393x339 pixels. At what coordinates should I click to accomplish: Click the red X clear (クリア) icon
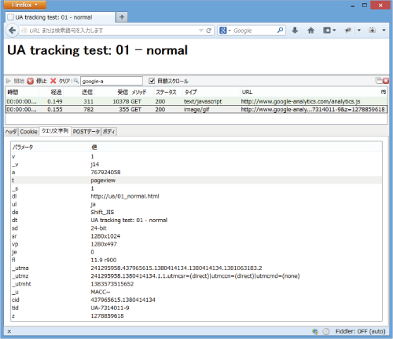click(53, 81)
